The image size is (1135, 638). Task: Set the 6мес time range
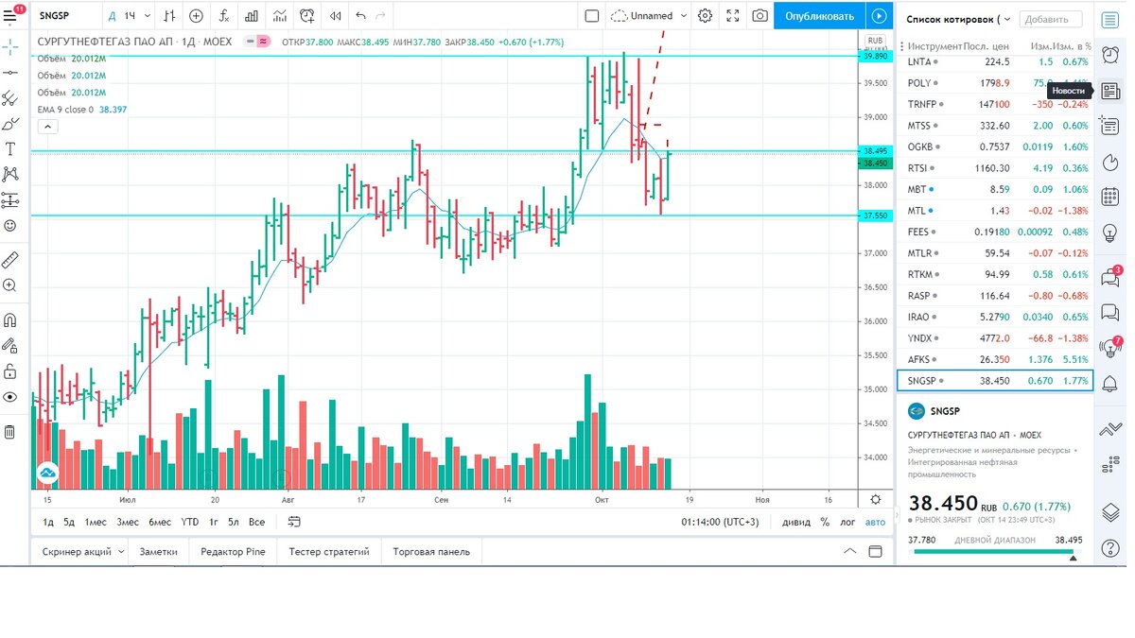(x=160, y=522)
